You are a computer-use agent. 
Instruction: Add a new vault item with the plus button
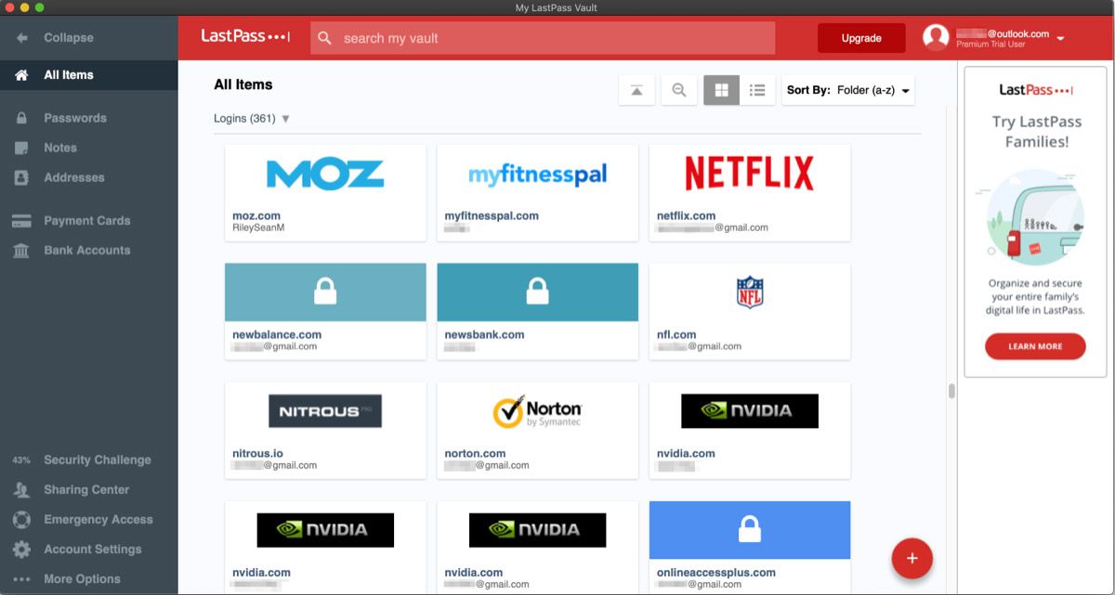[x=912, y=558]
